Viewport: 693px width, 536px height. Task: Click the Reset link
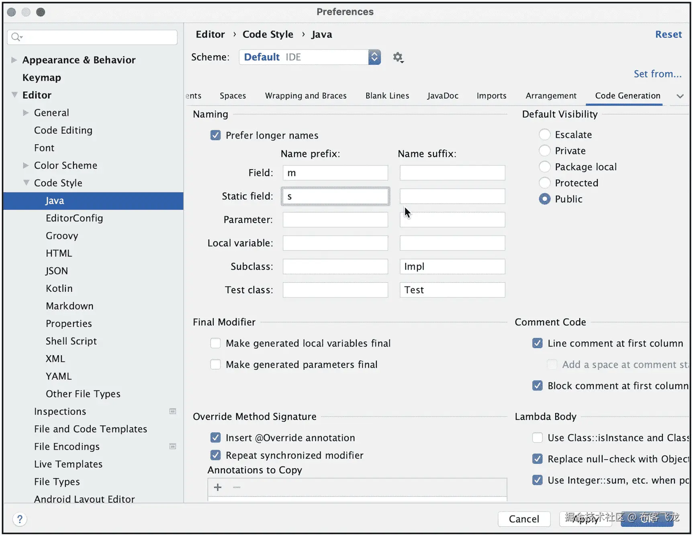668,35
